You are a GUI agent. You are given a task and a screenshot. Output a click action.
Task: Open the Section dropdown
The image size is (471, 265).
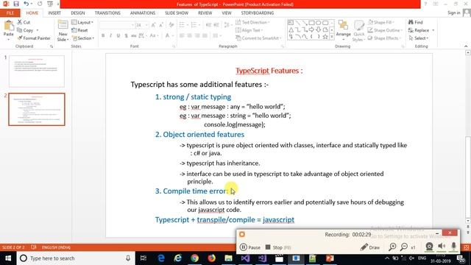(x=83, y=38)
